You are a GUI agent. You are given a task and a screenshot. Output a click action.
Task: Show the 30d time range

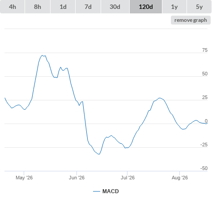tap(115, 7)
